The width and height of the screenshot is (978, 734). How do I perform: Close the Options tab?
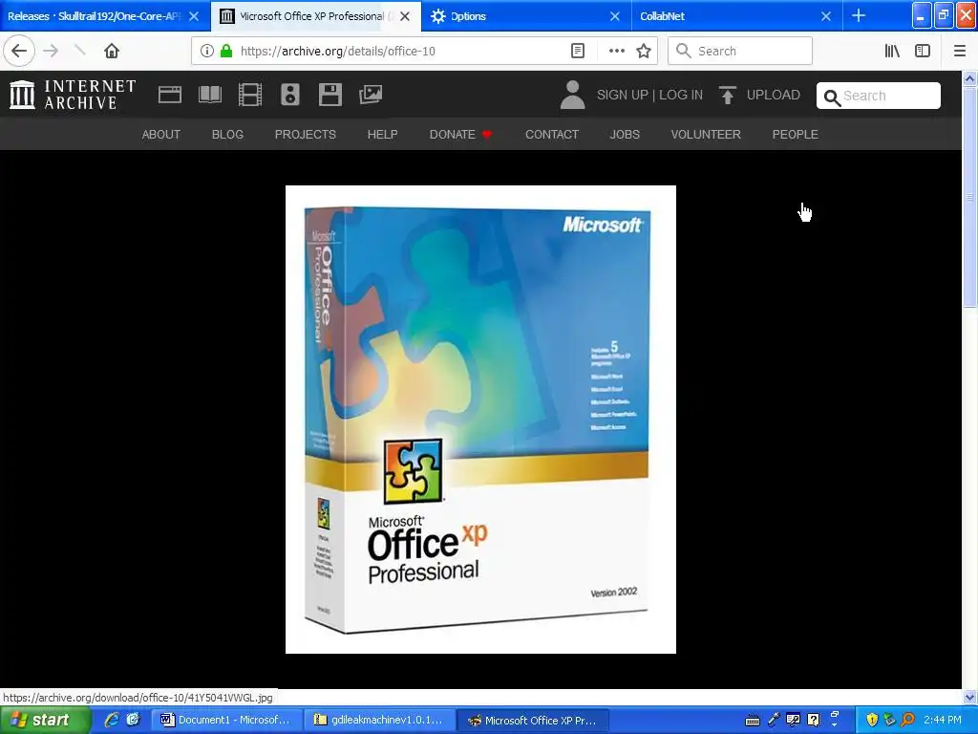615,16
